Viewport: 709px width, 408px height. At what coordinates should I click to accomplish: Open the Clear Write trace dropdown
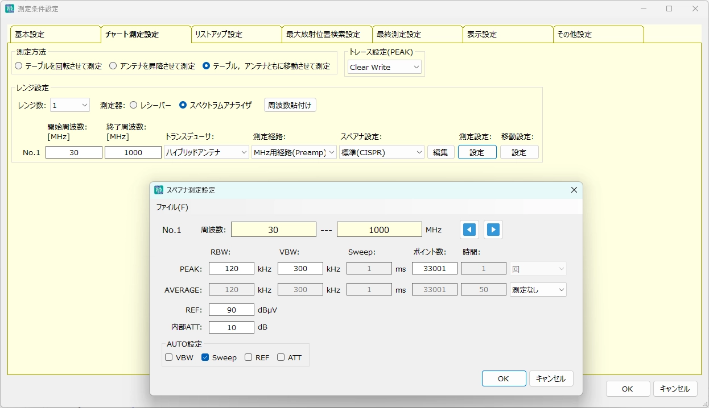(385, 67)
